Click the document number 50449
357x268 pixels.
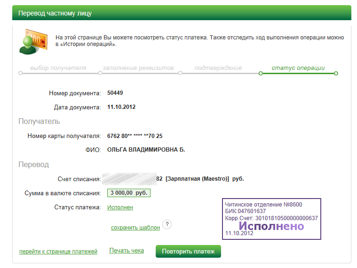point(115,93)
